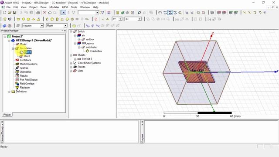Screen dimensions: 279x157
Task: Select the Radiation tree item
Action: [25, 88]
